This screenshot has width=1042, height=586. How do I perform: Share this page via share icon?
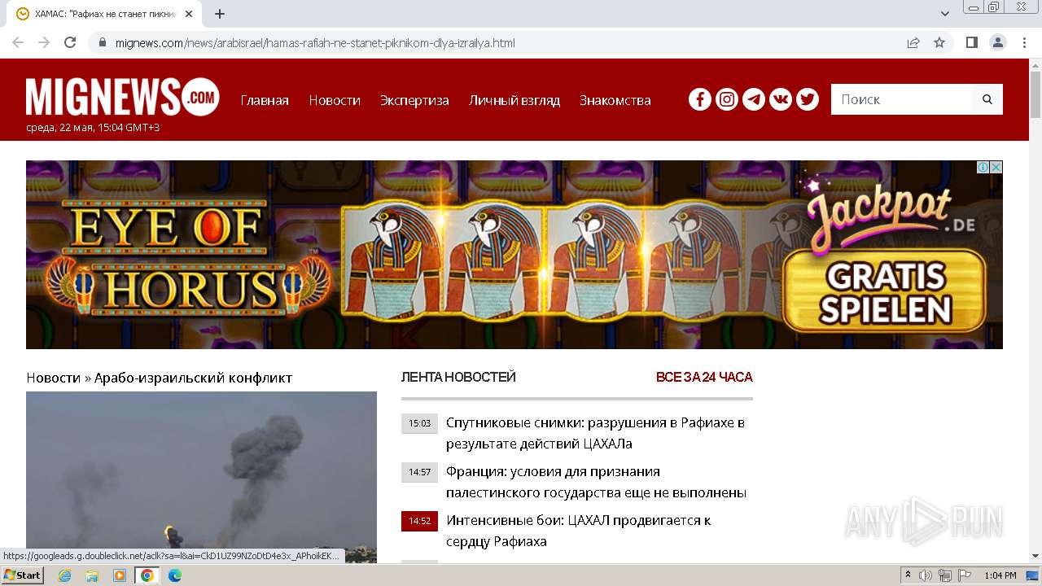pyautogui.click(x=913, y=42)
